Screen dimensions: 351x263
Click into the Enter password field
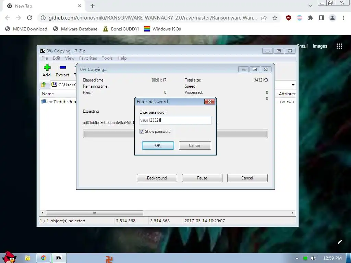pyautogui.click(x=175, y=120)
